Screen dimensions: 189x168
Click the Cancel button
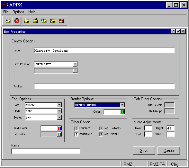169,151
